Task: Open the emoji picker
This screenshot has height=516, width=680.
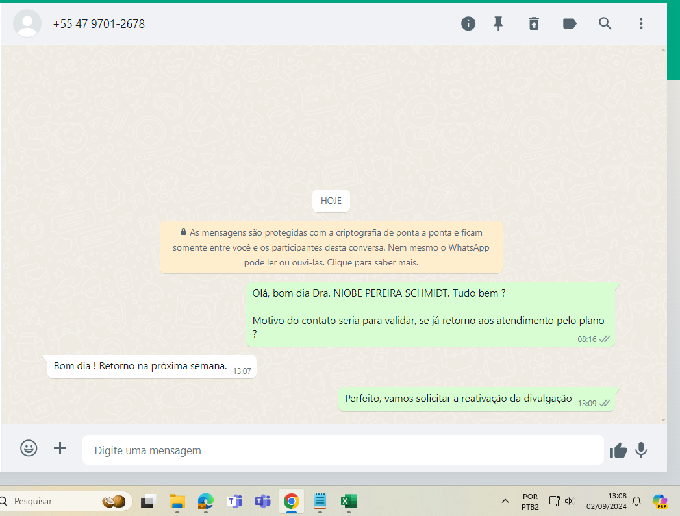Action: click(x=29, y=448)
